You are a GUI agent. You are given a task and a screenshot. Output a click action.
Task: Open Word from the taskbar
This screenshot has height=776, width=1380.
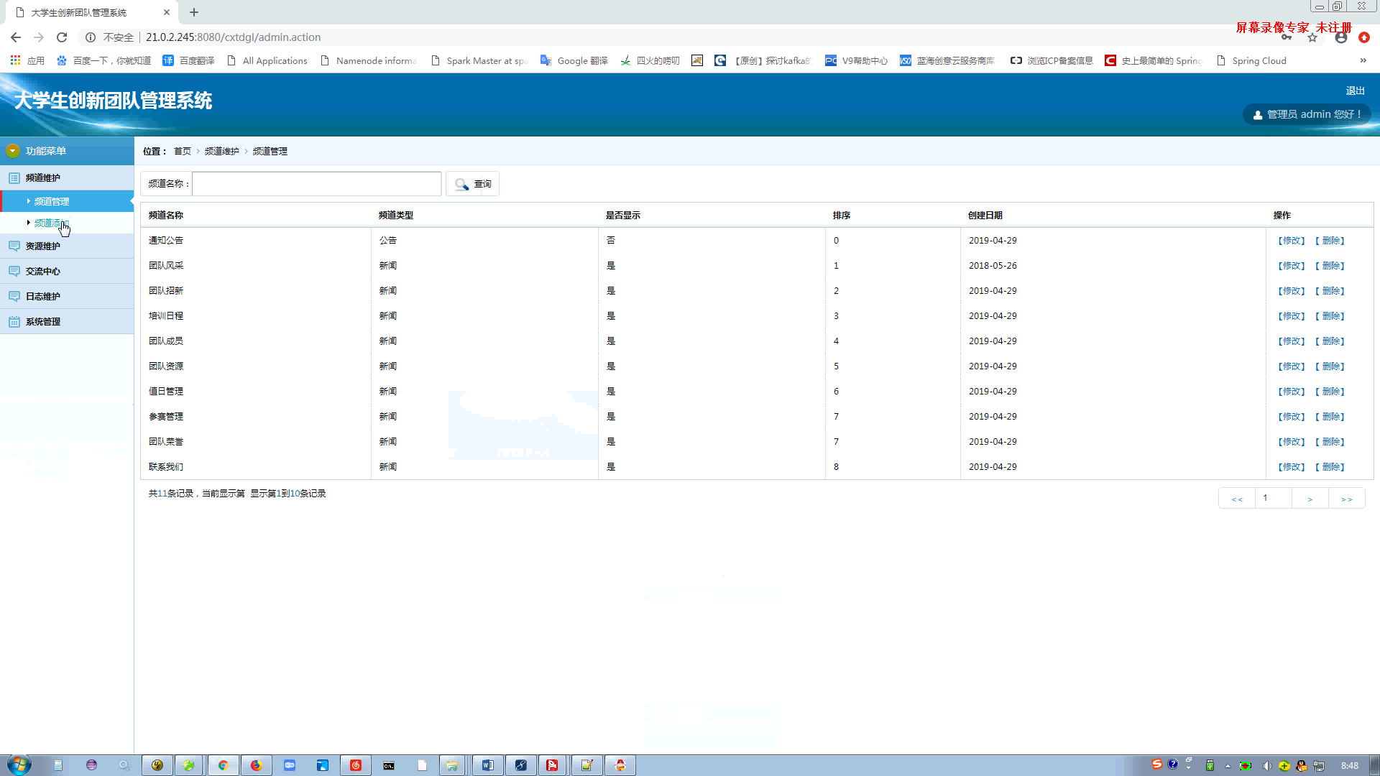point(487,765)
